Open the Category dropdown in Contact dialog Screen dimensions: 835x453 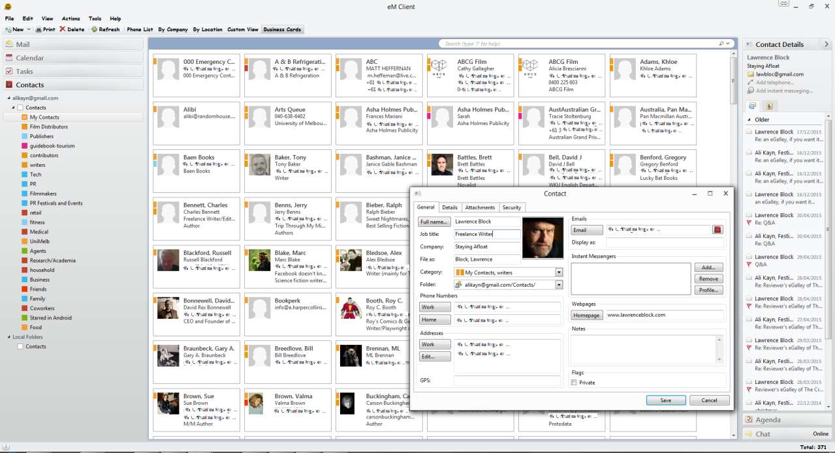pos(559,272)
